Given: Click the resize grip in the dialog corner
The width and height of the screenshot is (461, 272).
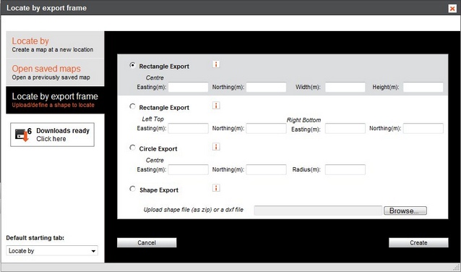Looking at the screenshot, I should click(456, 267).
